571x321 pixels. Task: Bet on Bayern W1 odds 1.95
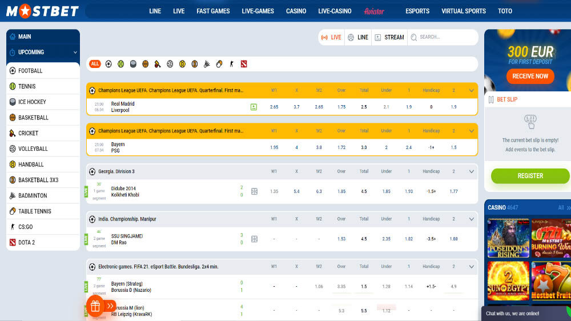coord(274,147)
